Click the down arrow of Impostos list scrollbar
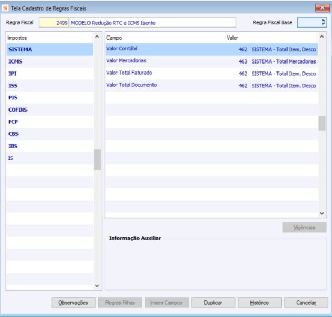Viewport: 332px width, 317px height. pos(97,286)
